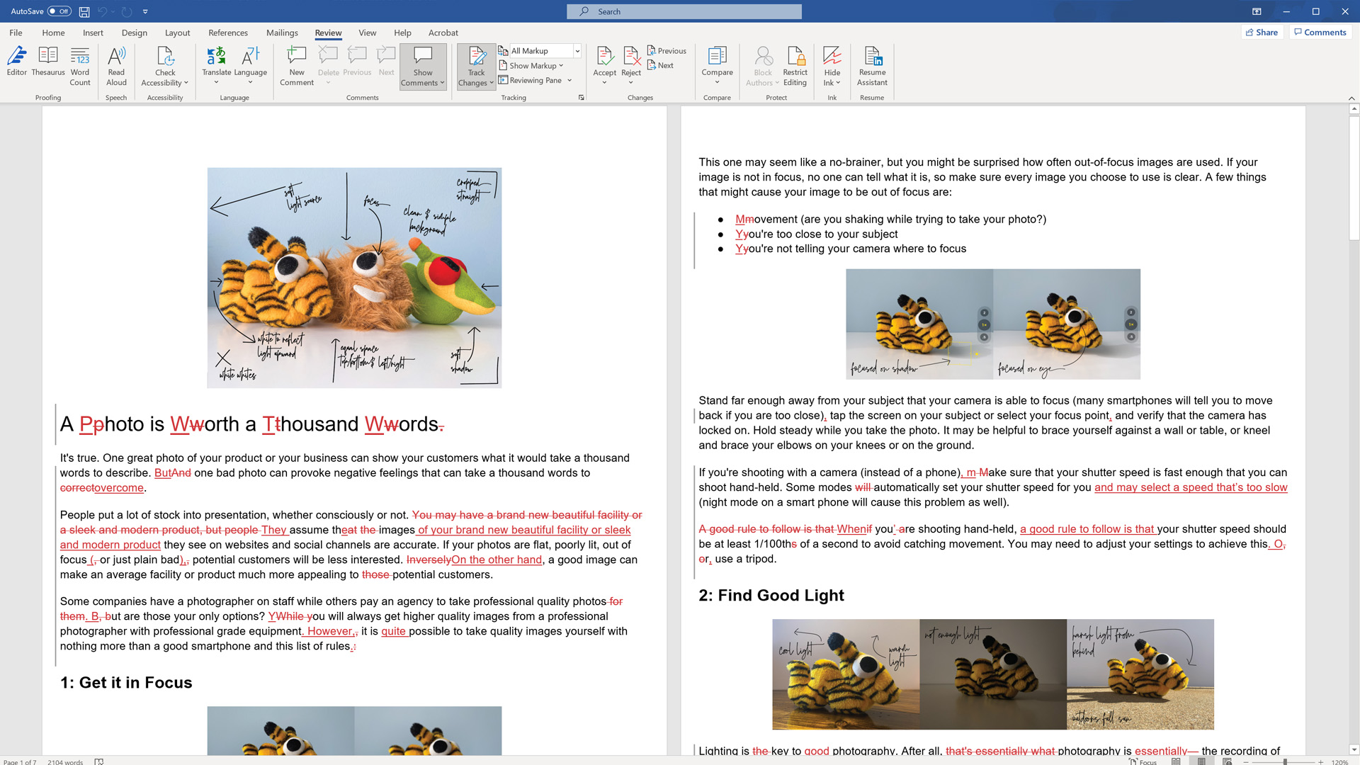Select the Thesaurus tool
The height and width of the screenshot is (765, 1360).
(x=47, y=67)
